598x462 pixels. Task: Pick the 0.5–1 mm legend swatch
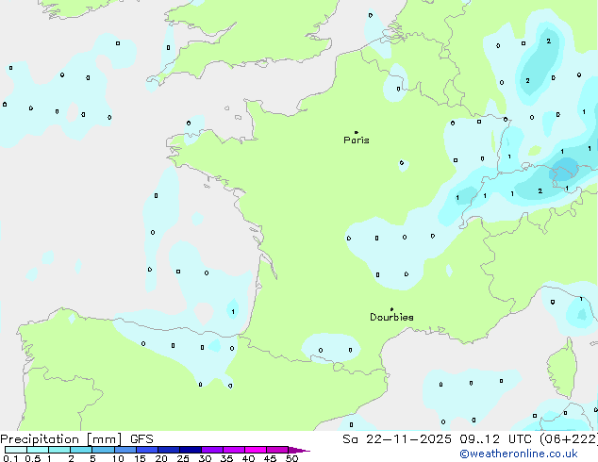pyautogui.click(x=38, y=450)
